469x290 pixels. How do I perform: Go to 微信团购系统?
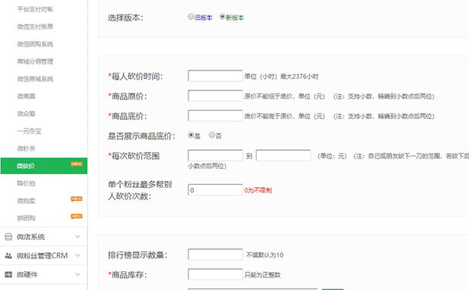35,44
